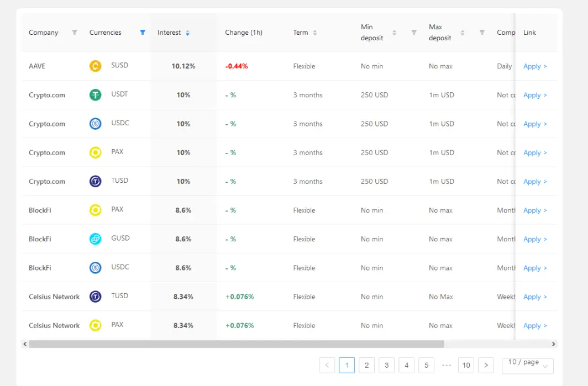
Task: Go to page 2
Action: (366, 366)
